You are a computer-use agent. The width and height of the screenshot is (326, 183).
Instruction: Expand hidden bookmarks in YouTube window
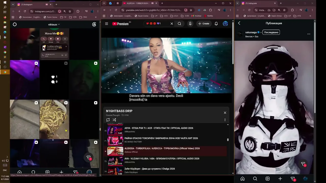pyautogui.click(x=228, y=16)
